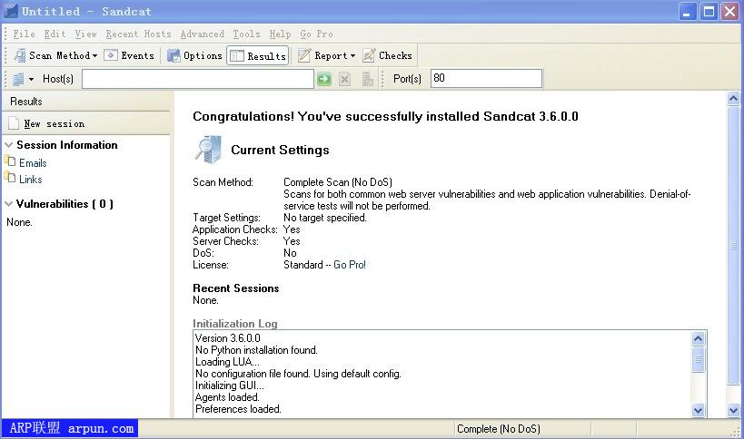Click the grayed server icon beside stop
Image resolution: width=744 pixels, height=439 pixels.
(367, 79)
